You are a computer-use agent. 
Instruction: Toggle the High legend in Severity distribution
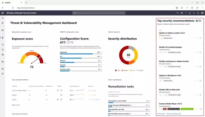[118, 70]
